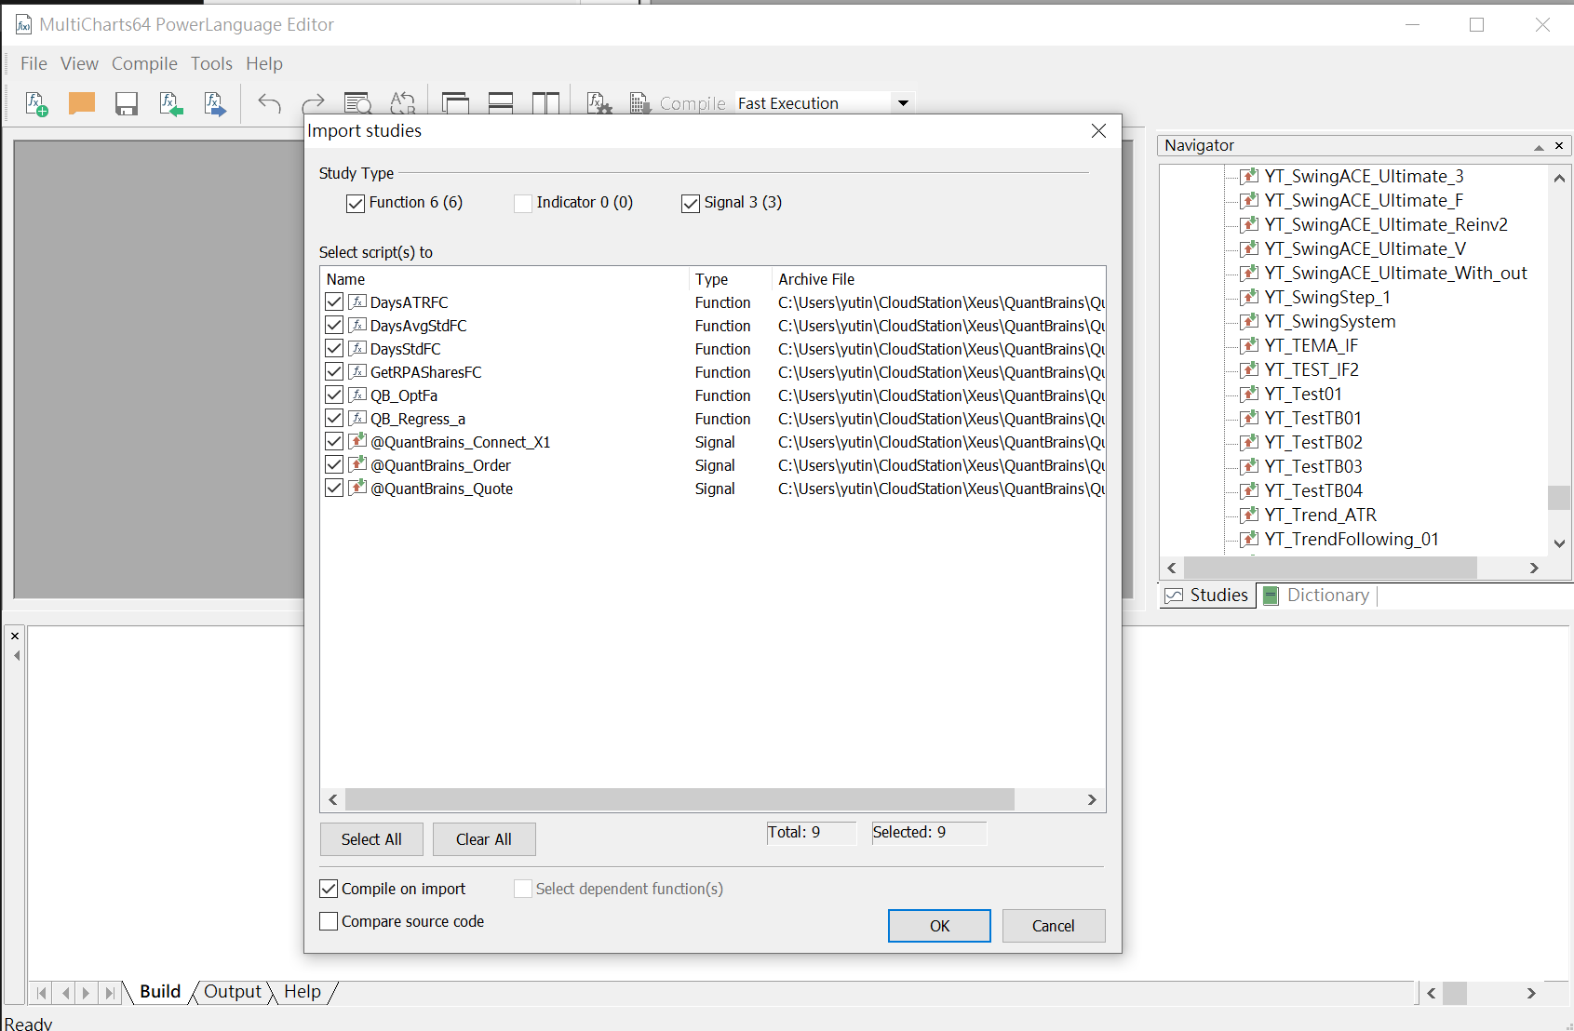1574x1031 pixels.
Task: Open the Compile menu
Action: pos(144,63)
